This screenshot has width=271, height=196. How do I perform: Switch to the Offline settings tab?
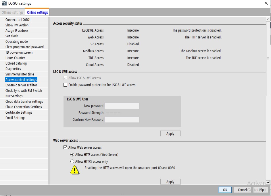(12, 12)
